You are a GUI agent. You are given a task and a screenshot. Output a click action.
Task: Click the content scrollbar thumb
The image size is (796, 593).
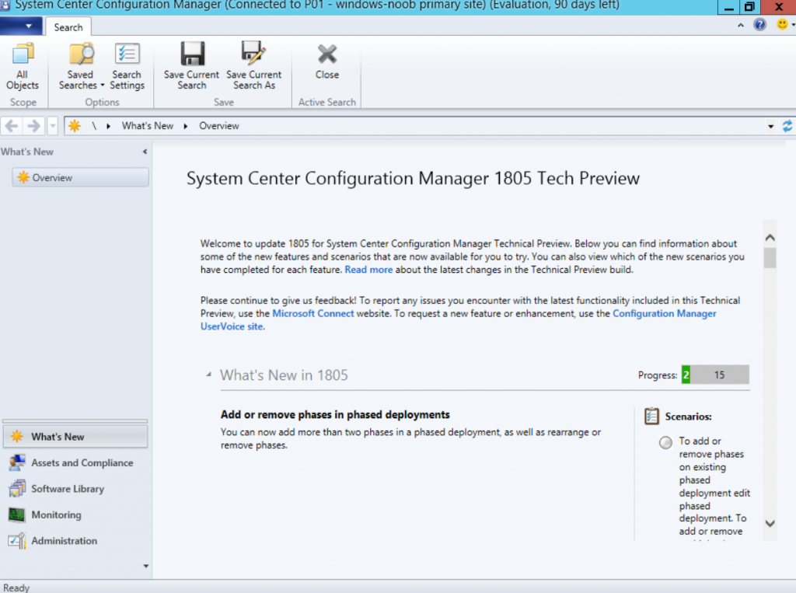tap(770, 257)
